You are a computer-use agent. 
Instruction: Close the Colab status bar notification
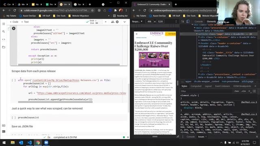pos(128,137)
